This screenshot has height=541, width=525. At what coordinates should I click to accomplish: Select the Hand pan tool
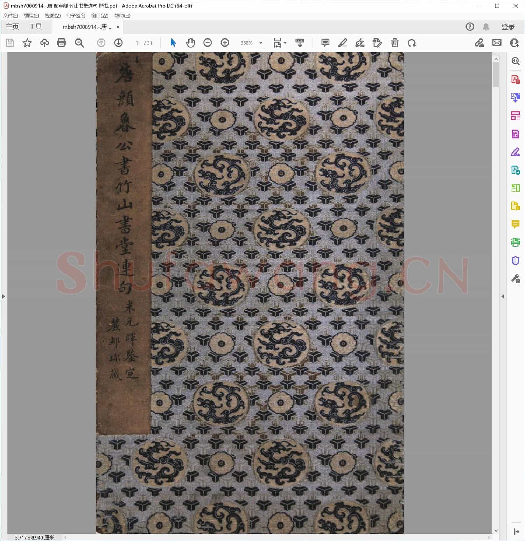click(x=190, y=43)
